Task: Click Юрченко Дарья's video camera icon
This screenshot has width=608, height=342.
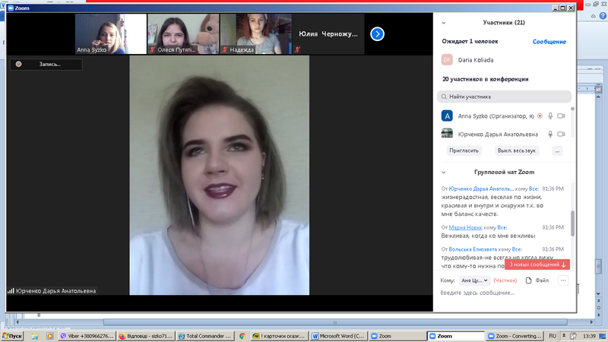Action: pyautogui.click(x=561, y=134)
